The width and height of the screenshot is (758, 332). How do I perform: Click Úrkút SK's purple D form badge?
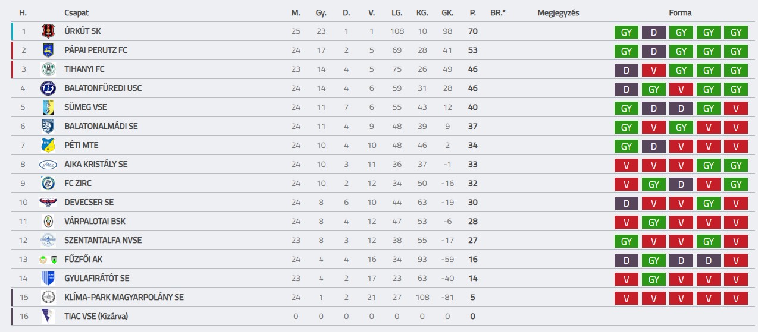(x=653, y=33)
